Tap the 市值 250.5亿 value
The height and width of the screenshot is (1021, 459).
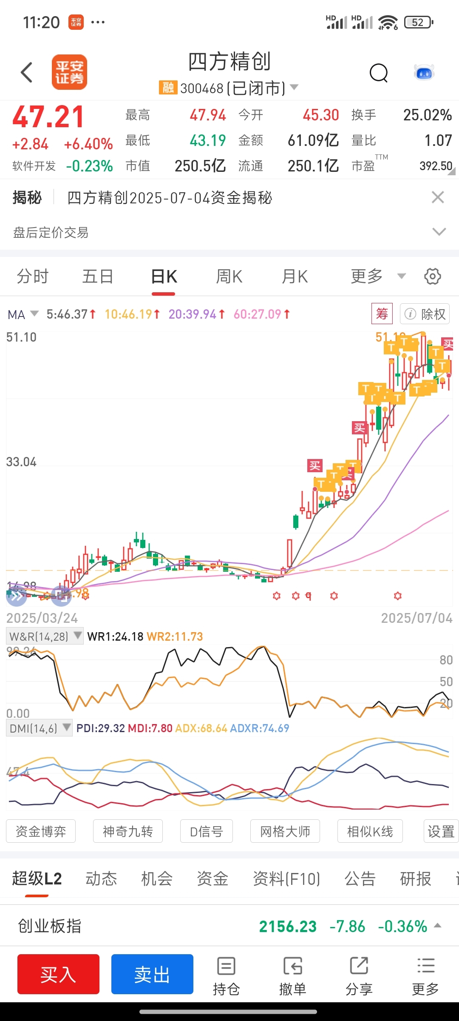click(200, 166)
